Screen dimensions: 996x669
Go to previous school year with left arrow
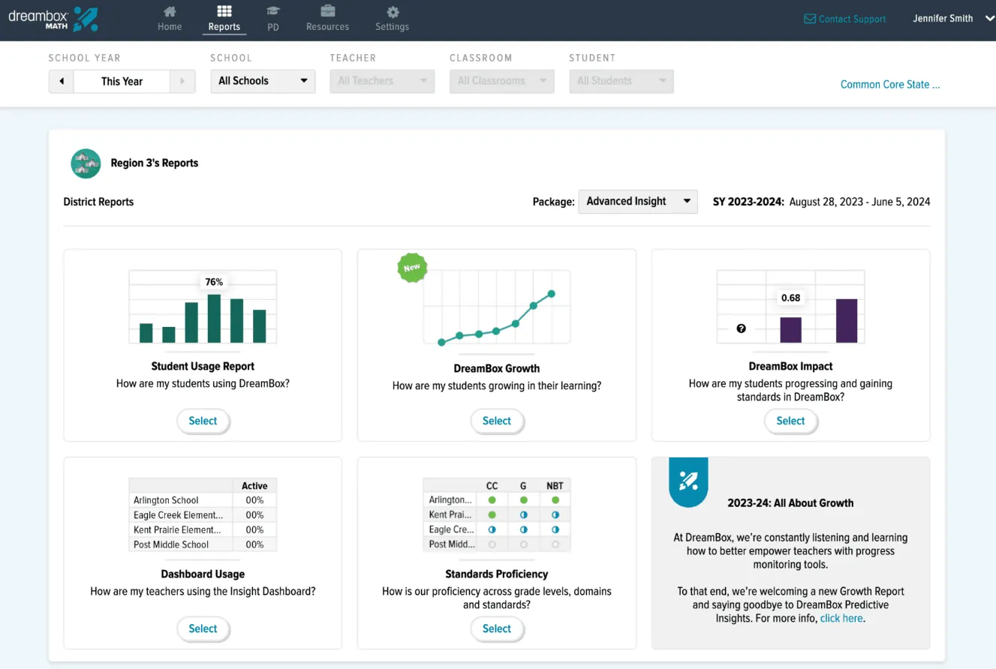tap(62, 81)
